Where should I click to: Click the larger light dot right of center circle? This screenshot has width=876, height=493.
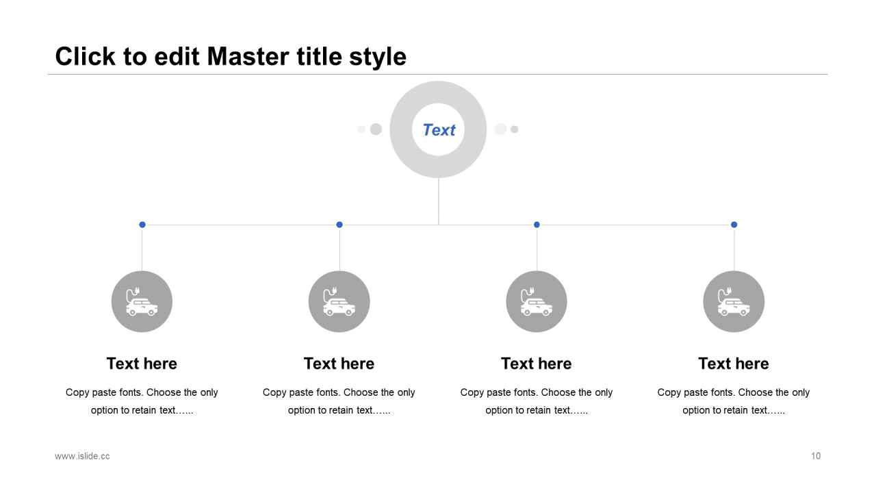(501, 129)
